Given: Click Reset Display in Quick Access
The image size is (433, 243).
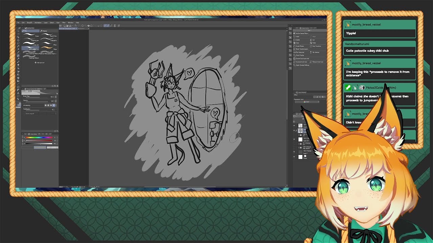Looking at the screenshot, I should (x=299, y=55).
